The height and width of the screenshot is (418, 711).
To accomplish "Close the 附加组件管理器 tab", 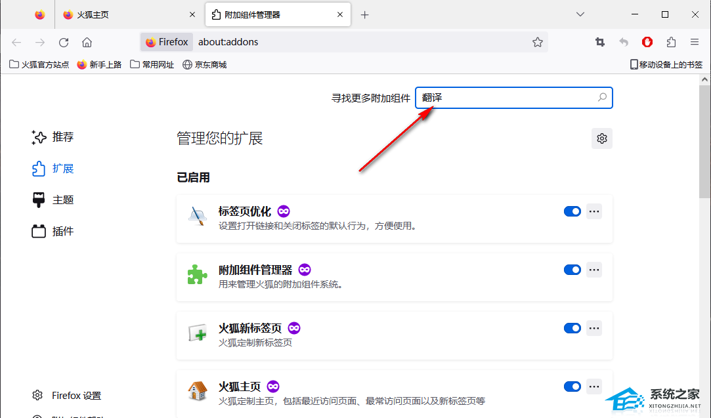I will point(340,14).
